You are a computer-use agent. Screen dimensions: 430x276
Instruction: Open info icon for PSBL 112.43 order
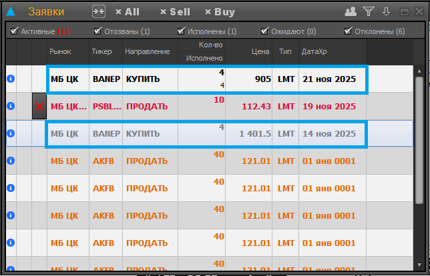[x=11, y=106]
